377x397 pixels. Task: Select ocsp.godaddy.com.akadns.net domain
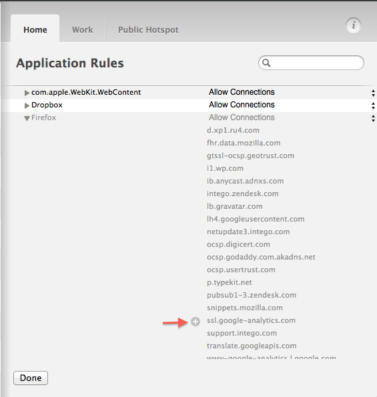click(261, 257)
